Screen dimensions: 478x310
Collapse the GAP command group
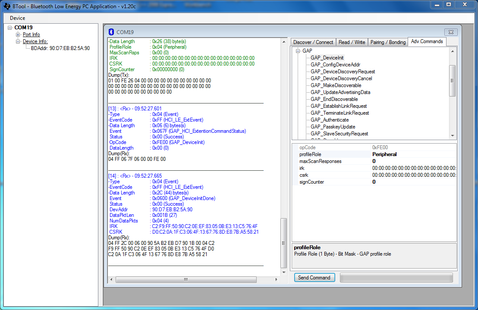(298, 51)
